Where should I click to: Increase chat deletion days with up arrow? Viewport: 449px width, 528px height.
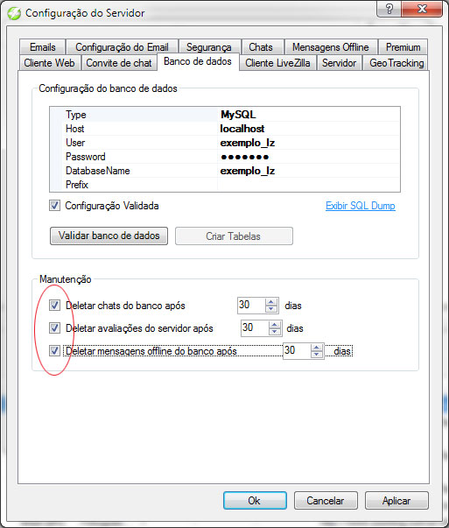[x=271, y=302]
